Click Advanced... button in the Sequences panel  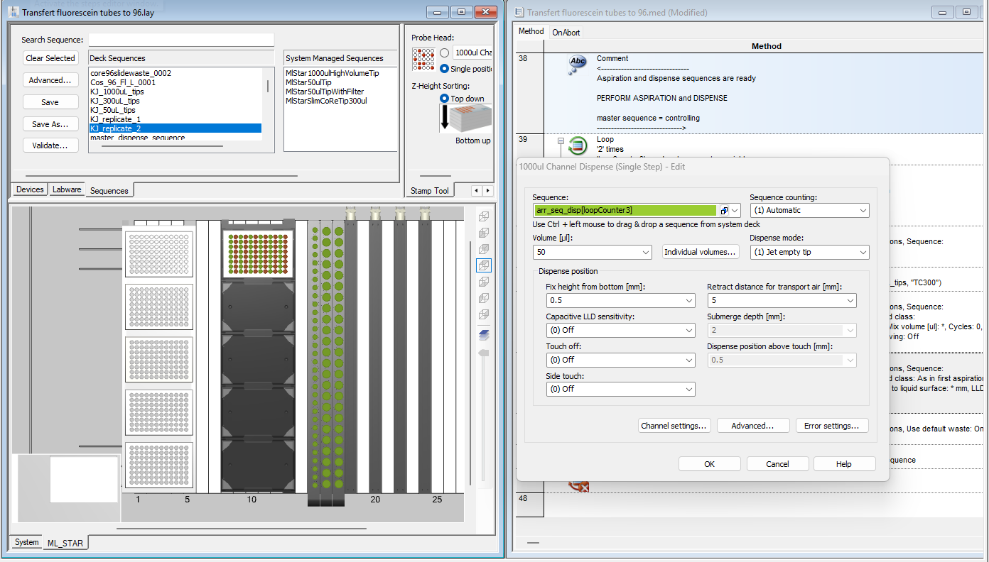pyautogui.click(x=50, y=80)
